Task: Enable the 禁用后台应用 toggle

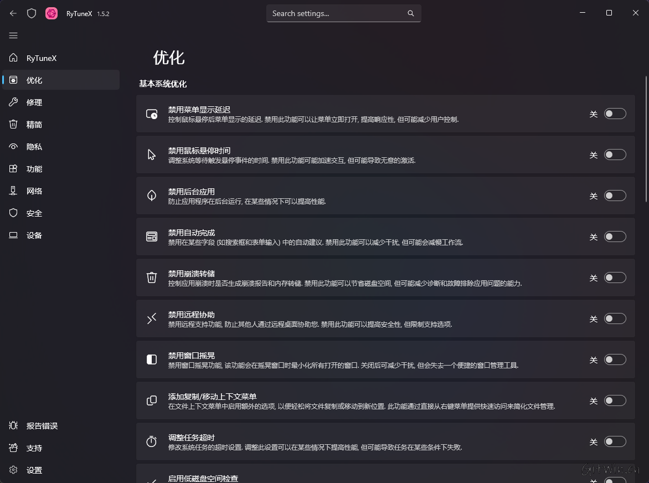Action: coord(615,196)
